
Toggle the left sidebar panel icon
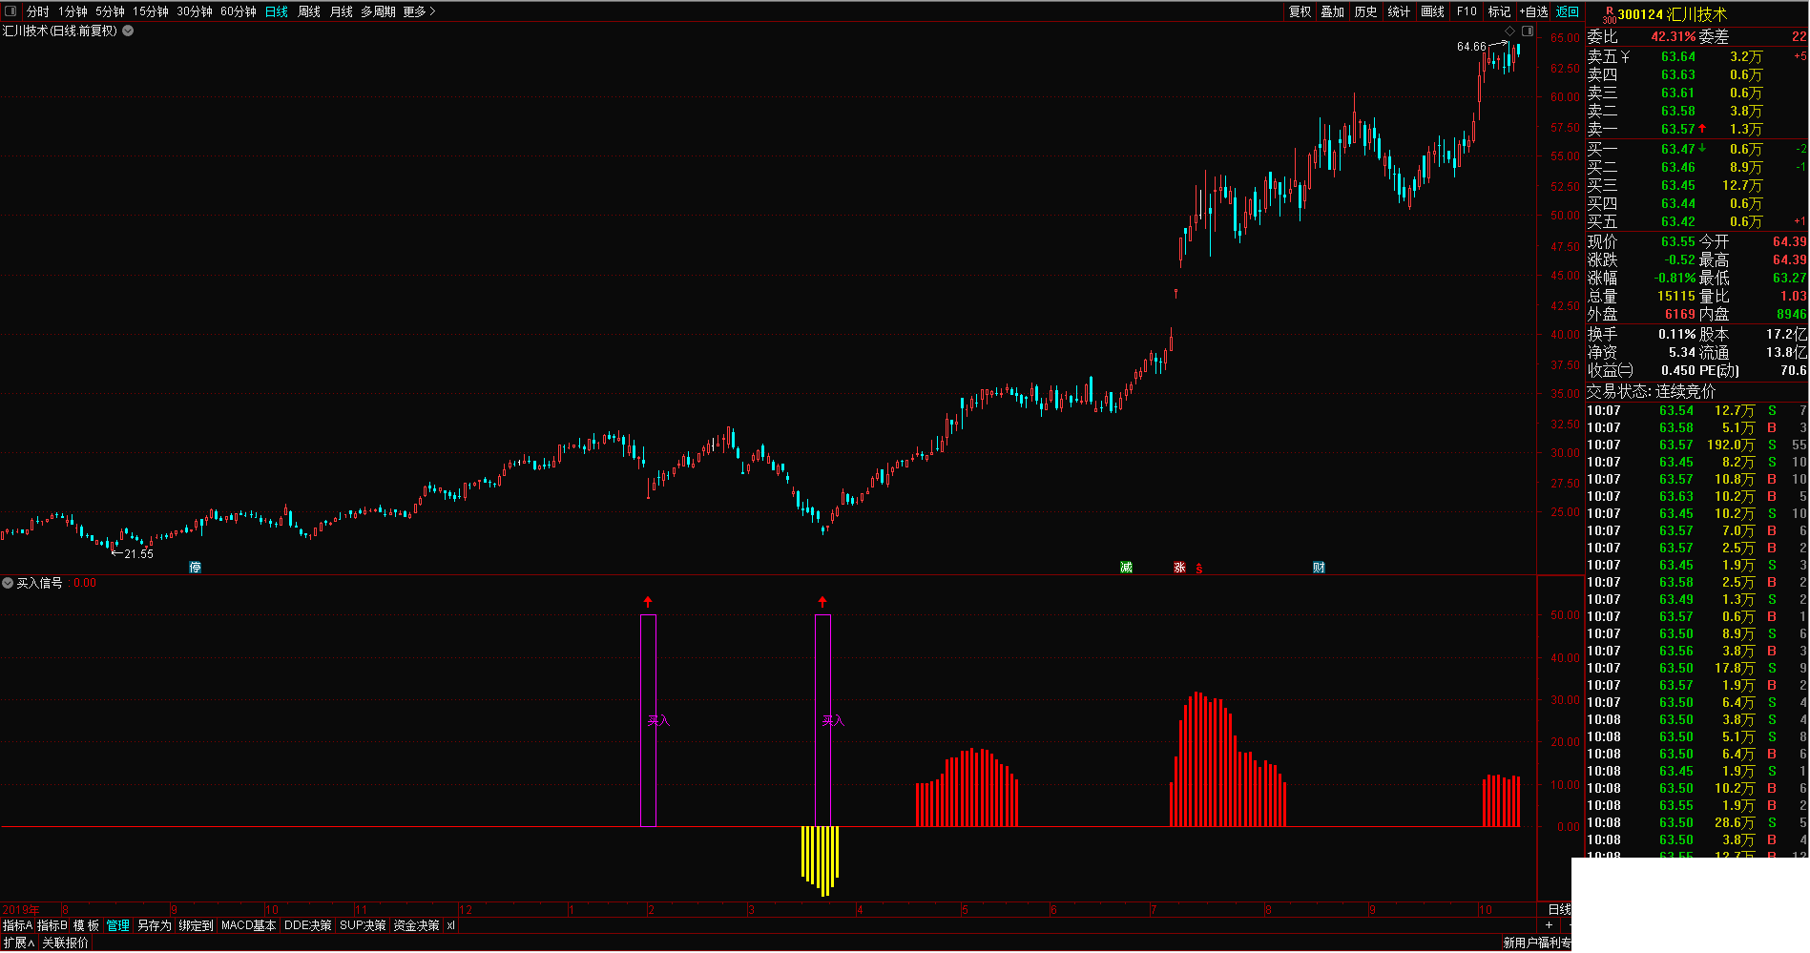[x=10, y=11]
